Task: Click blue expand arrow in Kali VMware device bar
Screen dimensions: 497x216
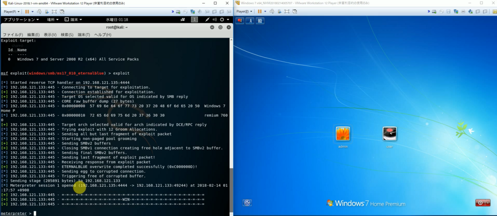Action: coord(173,12)
